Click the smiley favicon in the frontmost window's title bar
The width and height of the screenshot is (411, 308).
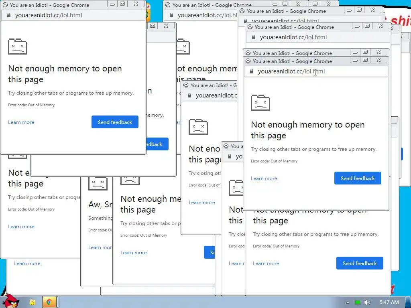[x=248, y=61]
